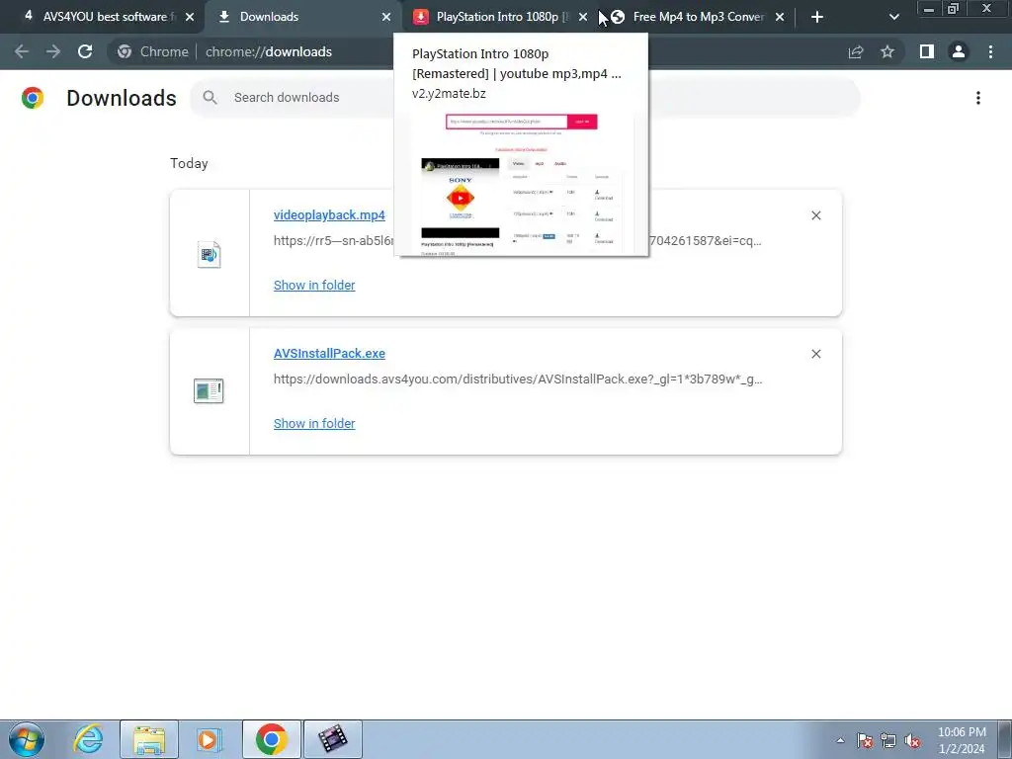Click the Chrome site info chip
The height and width of the screenshot is (759, 1012).
pos(153,51)
